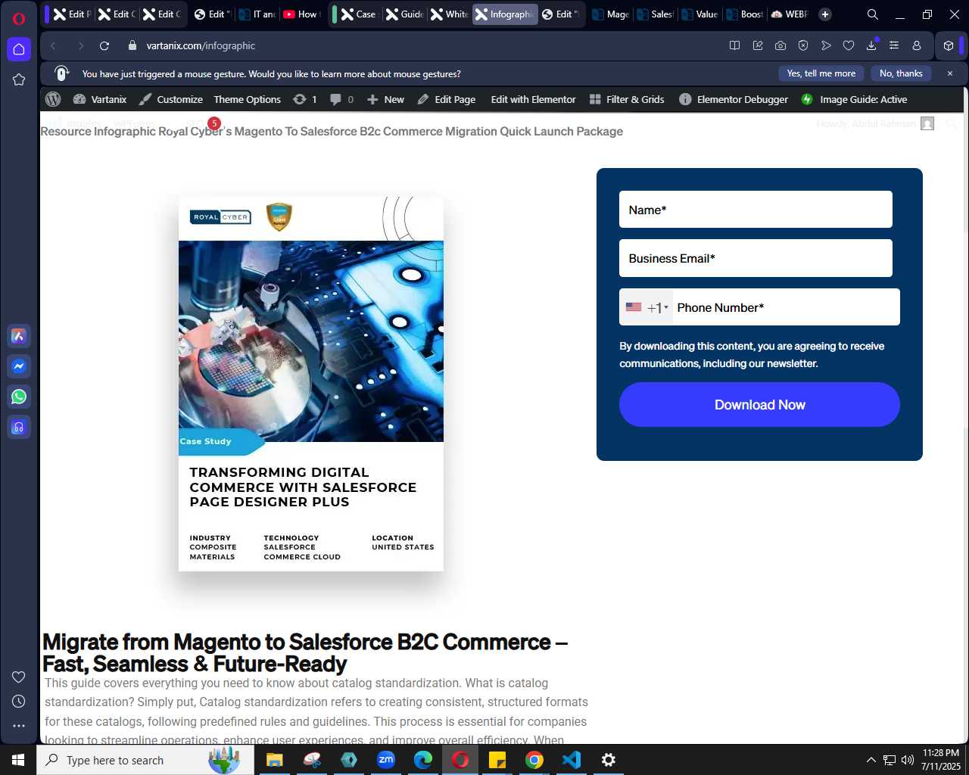Switch to the Boost tab
Image resolution: width=969 pixels, height=775 pixels.
pos(744,14)
